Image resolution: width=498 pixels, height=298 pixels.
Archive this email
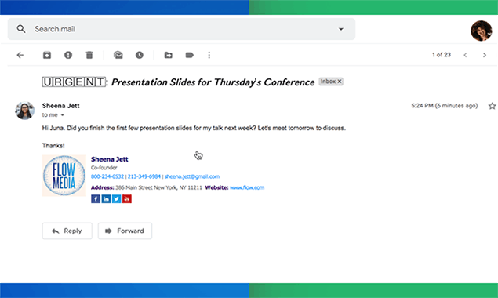(x=47, y=55)
